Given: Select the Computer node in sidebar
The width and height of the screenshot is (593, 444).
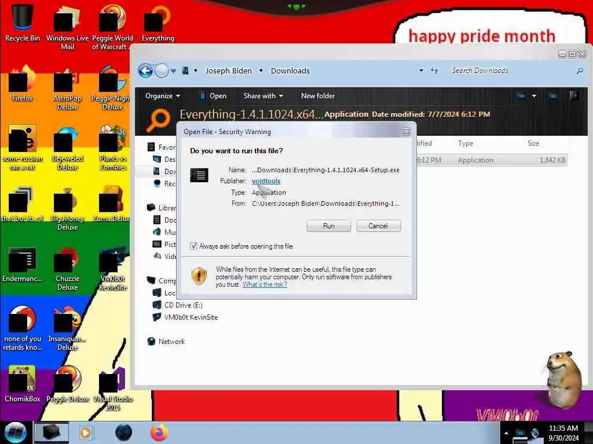Looking at the screenshot, I should tap(162, 280).
